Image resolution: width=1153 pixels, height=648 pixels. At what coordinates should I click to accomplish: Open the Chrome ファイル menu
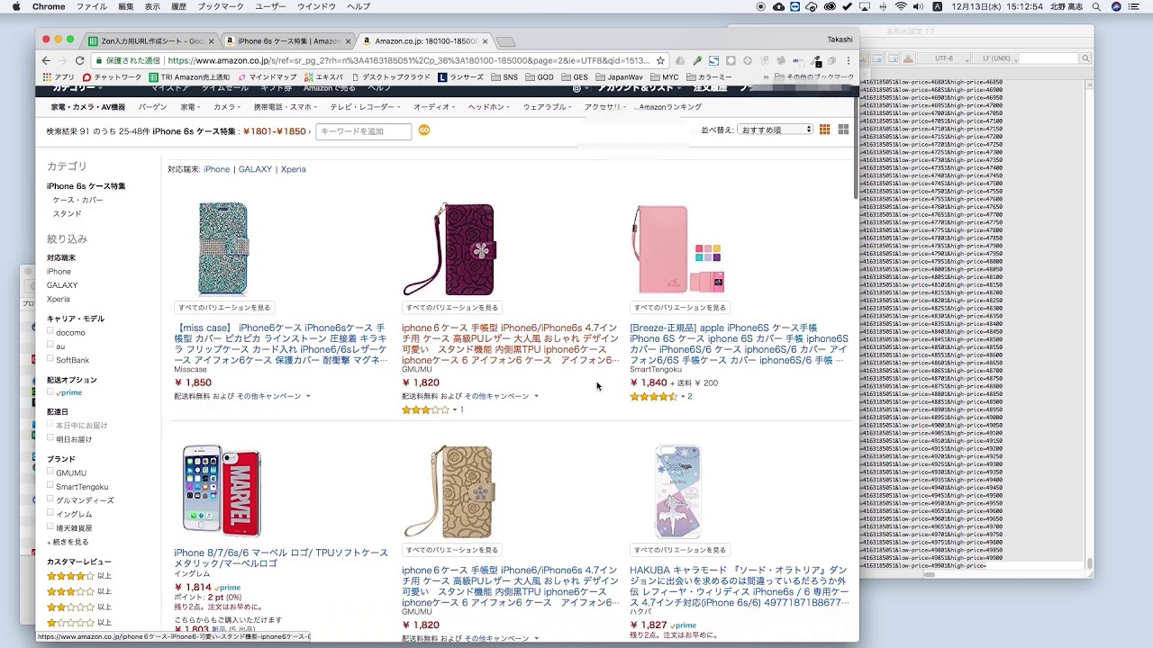click(x=91, y=6)
